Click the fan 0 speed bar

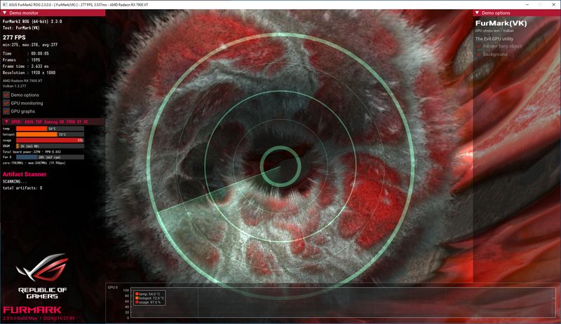click(x=50, y=157)
